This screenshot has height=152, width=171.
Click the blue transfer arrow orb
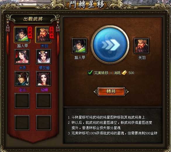[110, 45]
